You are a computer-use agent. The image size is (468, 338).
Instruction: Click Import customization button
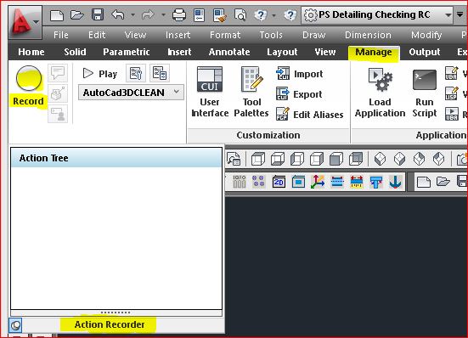tap(299, 74)
